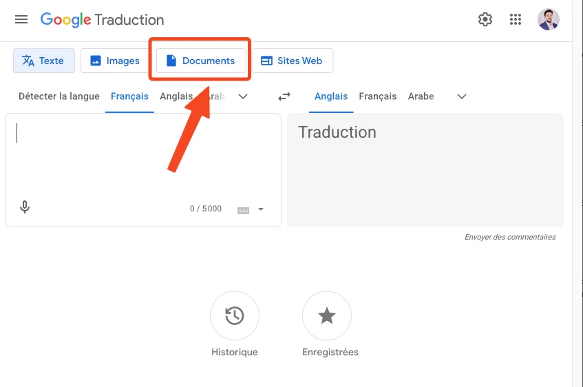Viewport: 583px width, 387px height.
Task: Swap source and target languages
Action: [284, 96]
